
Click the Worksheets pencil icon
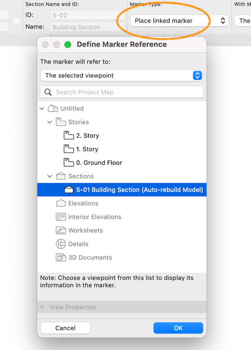pos(61,230)
